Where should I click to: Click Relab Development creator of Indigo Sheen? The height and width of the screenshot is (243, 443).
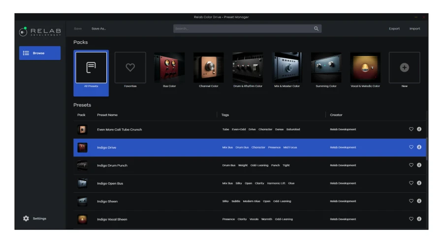(343, 201)
